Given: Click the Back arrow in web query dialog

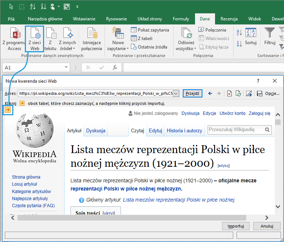Looking at the screenshot, I should [x=210, y=94].
